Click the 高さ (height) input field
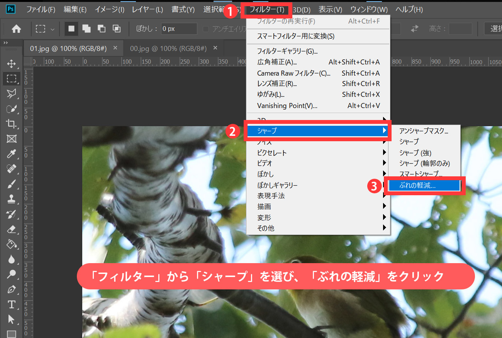Viewport: 502px width, 338px height. tap(460, 29)
